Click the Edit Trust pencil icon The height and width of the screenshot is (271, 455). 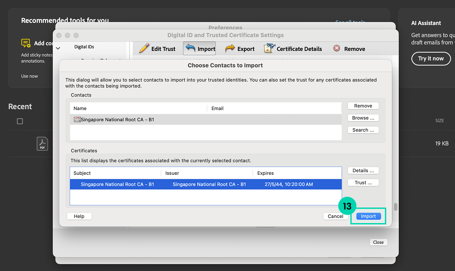coord(144,48)
